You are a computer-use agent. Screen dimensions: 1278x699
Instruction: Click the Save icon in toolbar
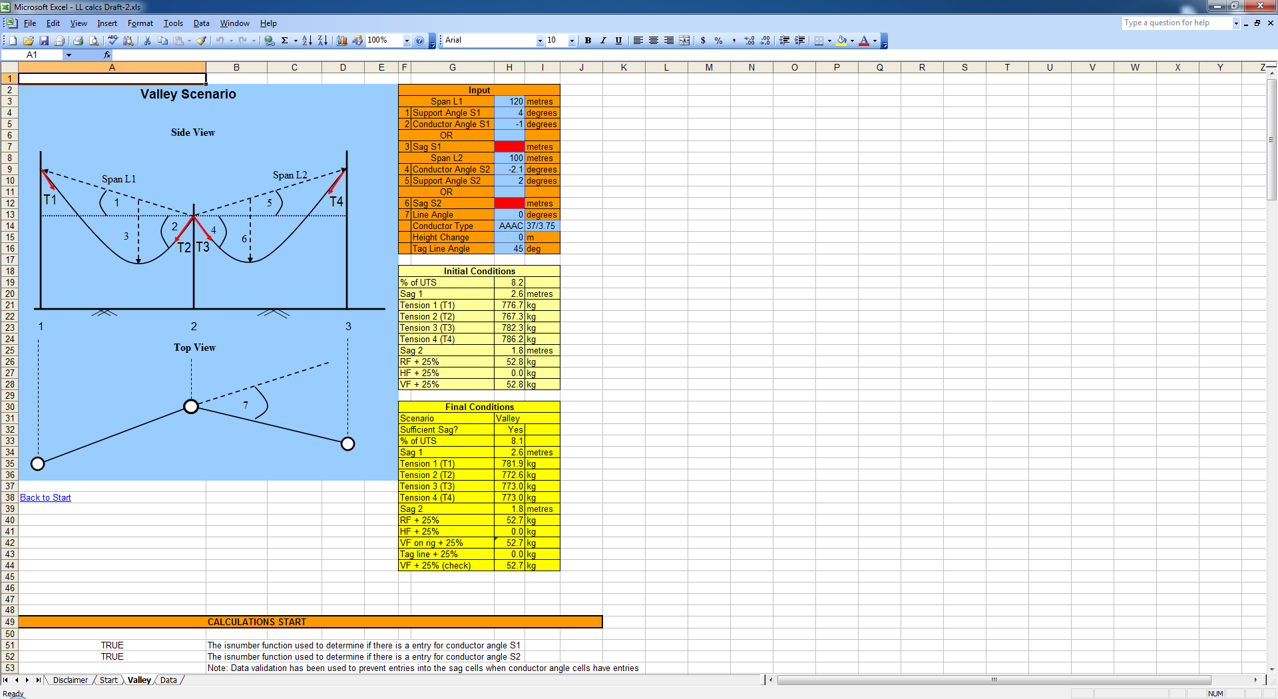[x=44, y=41]
